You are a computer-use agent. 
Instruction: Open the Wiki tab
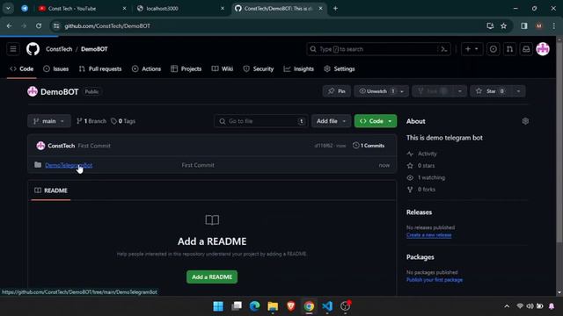(223, 68)
